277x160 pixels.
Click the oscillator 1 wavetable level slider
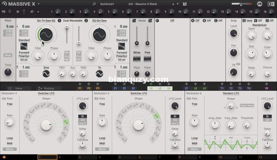tap(67, 34)
